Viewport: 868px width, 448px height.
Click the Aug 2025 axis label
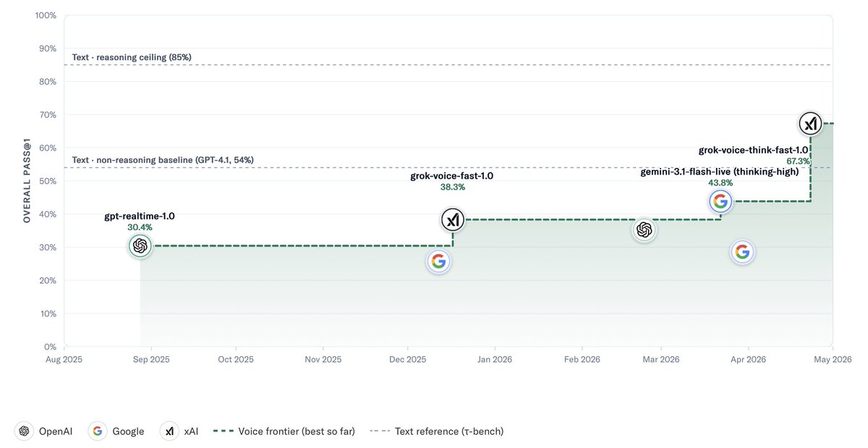point(64,359)
